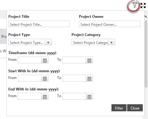Click the Select Project Title field
The width and height of the screenshot is (148, 119).
[x=39, y=24]
